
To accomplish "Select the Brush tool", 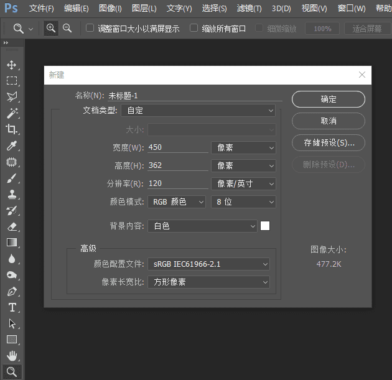I will pyautogui.click(x=11, y=178).
